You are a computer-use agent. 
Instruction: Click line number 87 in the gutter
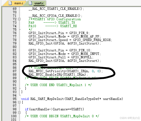(15, 71)
